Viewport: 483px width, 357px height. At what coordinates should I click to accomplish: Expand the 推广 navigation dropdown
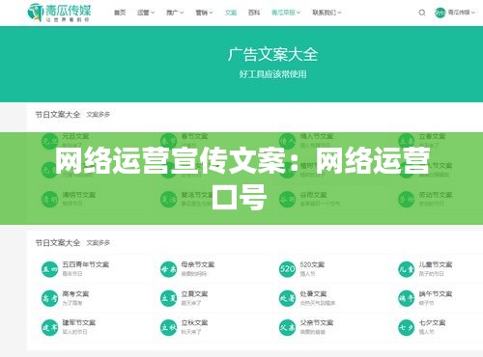(x=175, y=13)
